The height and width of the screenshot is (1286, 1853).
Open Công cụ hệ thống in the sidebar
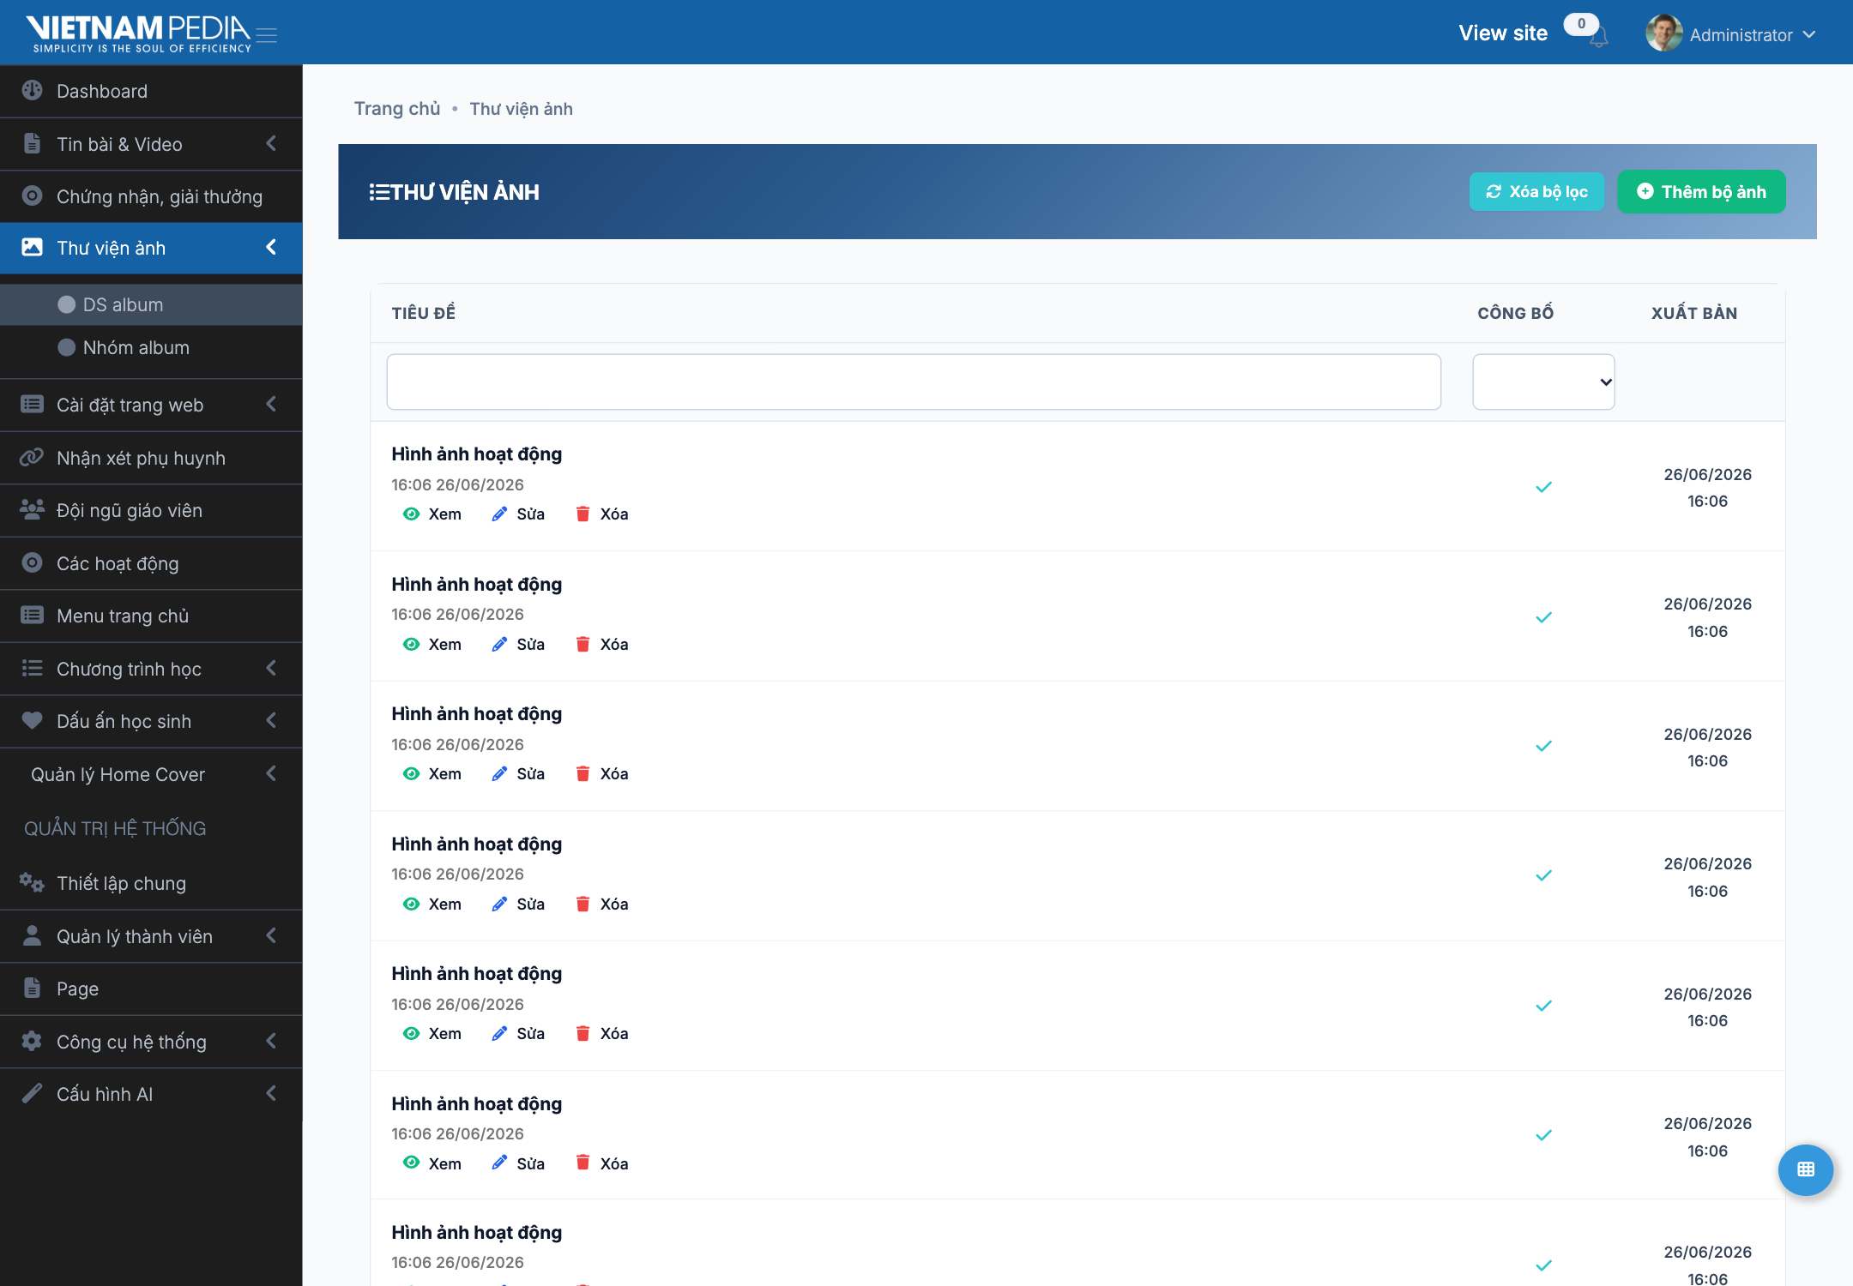tap(151, 1042)
